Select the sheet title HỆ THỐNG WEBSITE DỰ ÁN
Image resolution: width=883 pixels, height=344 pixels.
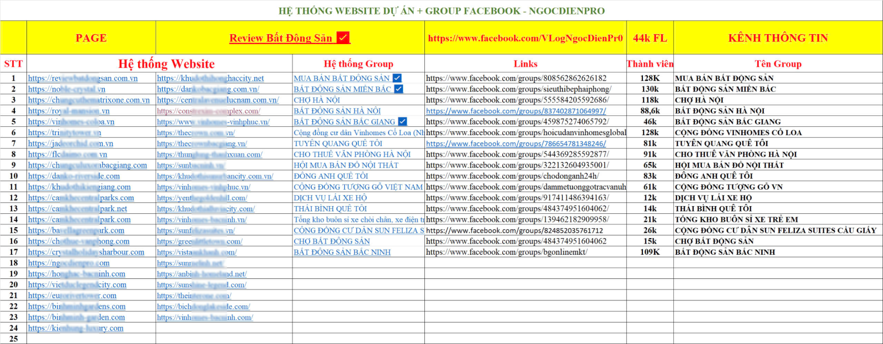point(441,10)
